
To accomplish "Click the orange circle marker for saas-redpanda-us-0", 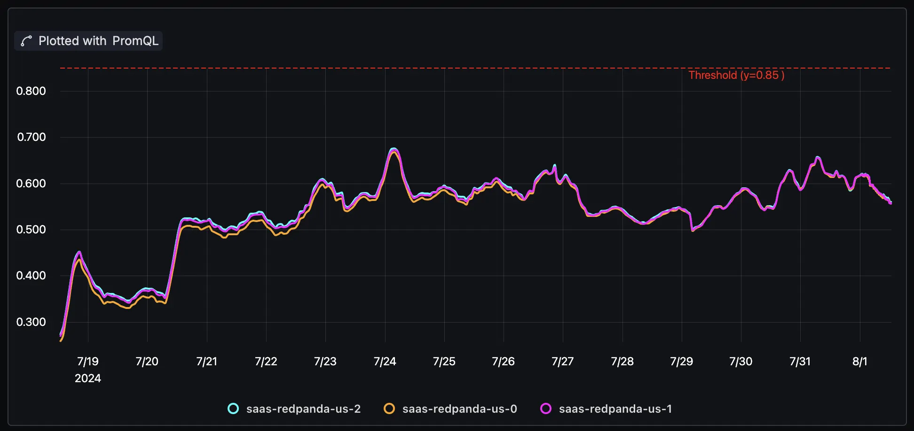I will [x=390, y=408].
